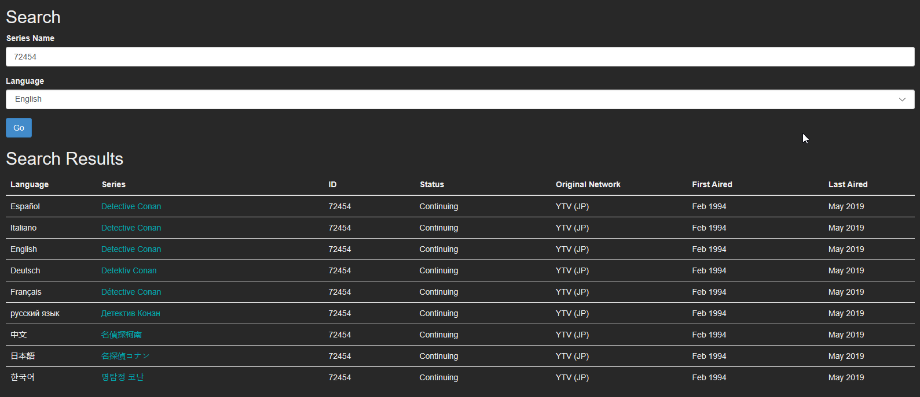Screen dimensions: 920x397
Task: Select the русский язык language cell
Action: point(35,313)
